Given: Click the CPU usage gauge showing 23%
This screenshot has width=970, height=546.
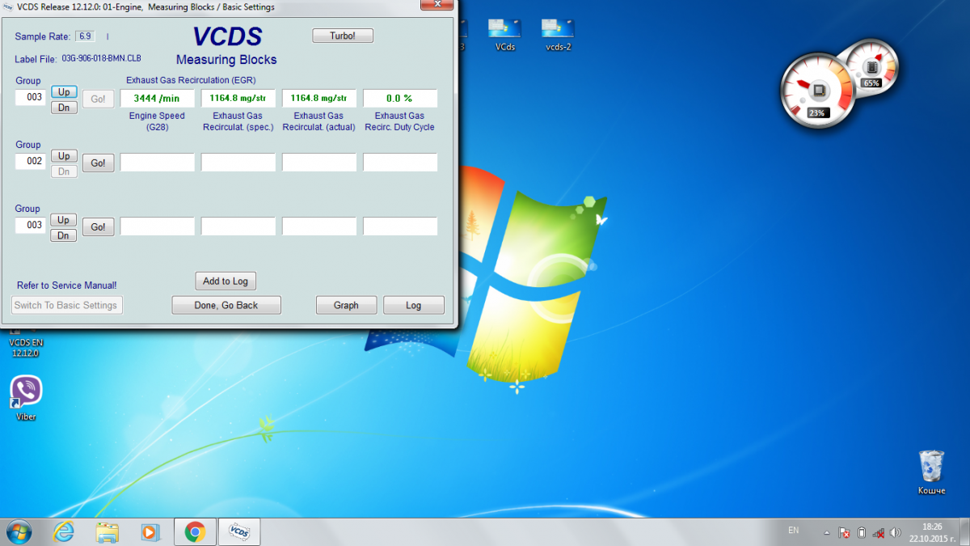Looking at the screenshot, I should (x=817, y=90).
